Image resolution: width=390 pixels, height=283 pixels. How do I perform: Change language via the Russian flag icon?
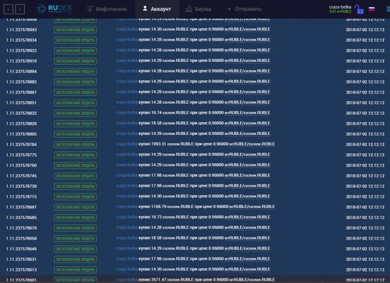coord(372,9)
